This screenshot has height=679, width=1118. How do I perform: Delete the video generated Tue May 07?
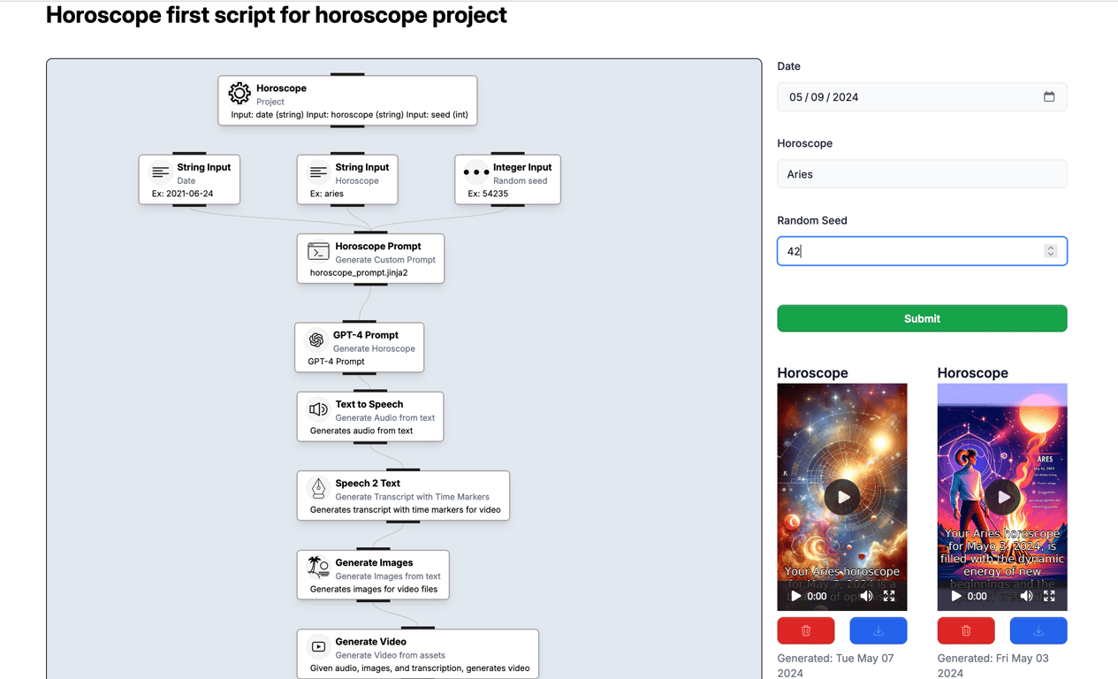(806, 630)
